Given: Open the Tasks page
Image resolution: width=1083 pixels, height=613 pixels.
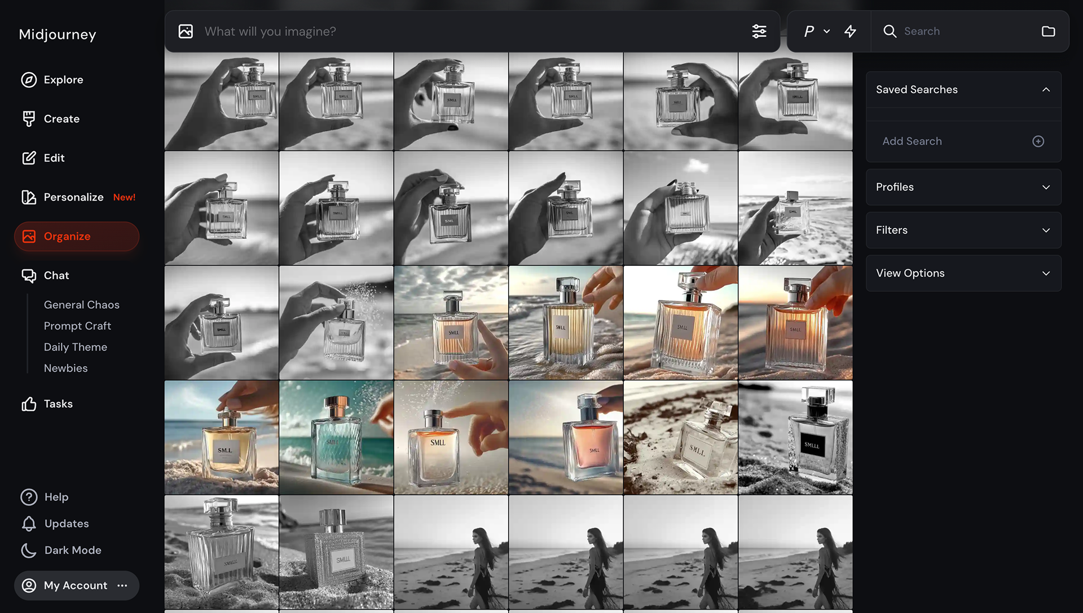Looking at the screenshot, I should (x=58, y=404).
